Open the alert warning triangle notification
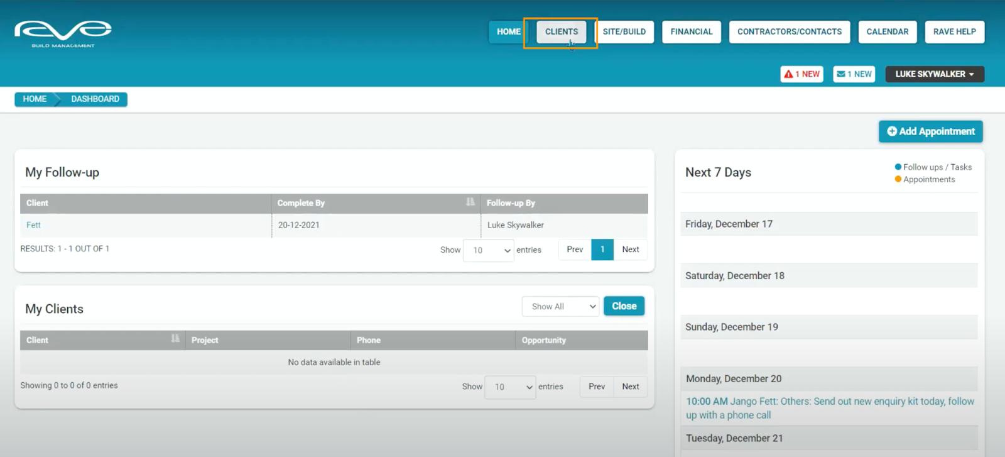 coord(802,74)
